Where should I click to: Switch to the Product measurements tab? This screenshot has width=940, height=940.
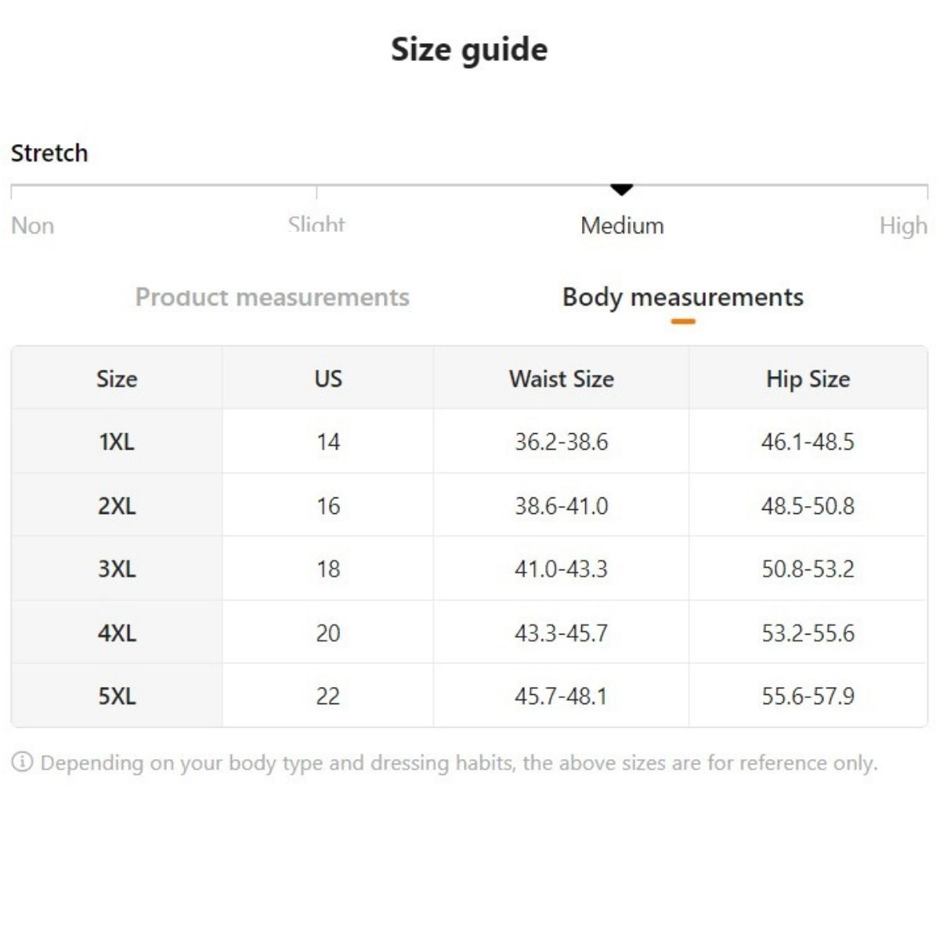[x=272, y=298]
